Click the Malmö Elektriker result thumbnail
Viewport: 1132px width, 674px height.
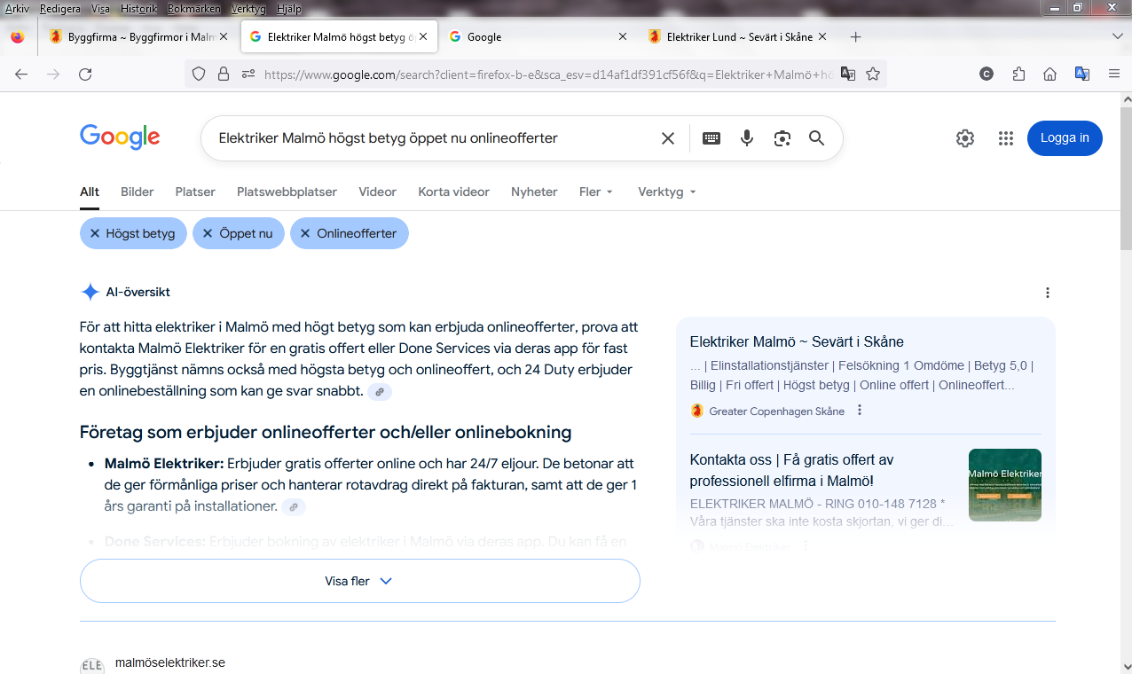(x=1004, y=485)
